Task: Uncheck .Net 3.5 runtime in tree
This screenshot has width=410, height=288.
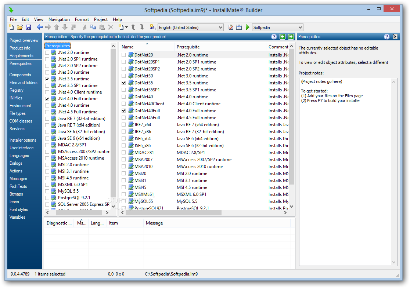Action: click(47, 79)
